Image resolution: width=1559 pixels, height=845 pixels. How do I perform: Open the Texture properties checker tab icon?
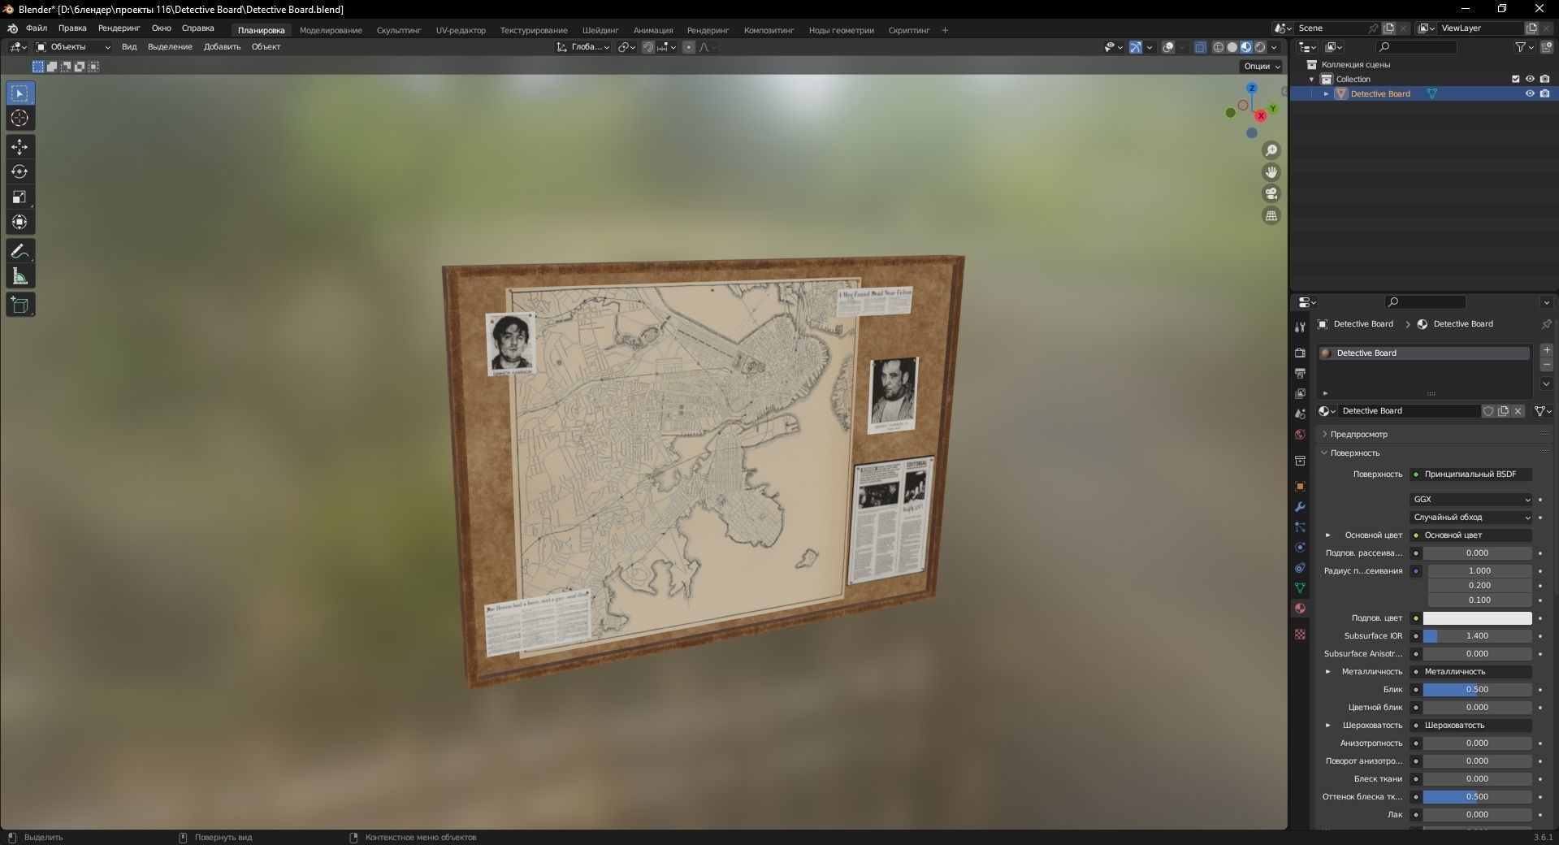point(1300,634)
